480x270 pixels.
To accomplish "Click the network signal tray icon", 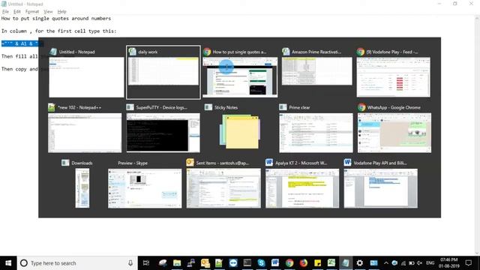I will coord(403,263).
